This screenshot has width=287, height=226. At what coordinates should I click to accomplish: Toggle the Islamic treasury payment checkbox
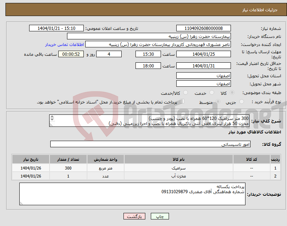[x=182, y=101]
